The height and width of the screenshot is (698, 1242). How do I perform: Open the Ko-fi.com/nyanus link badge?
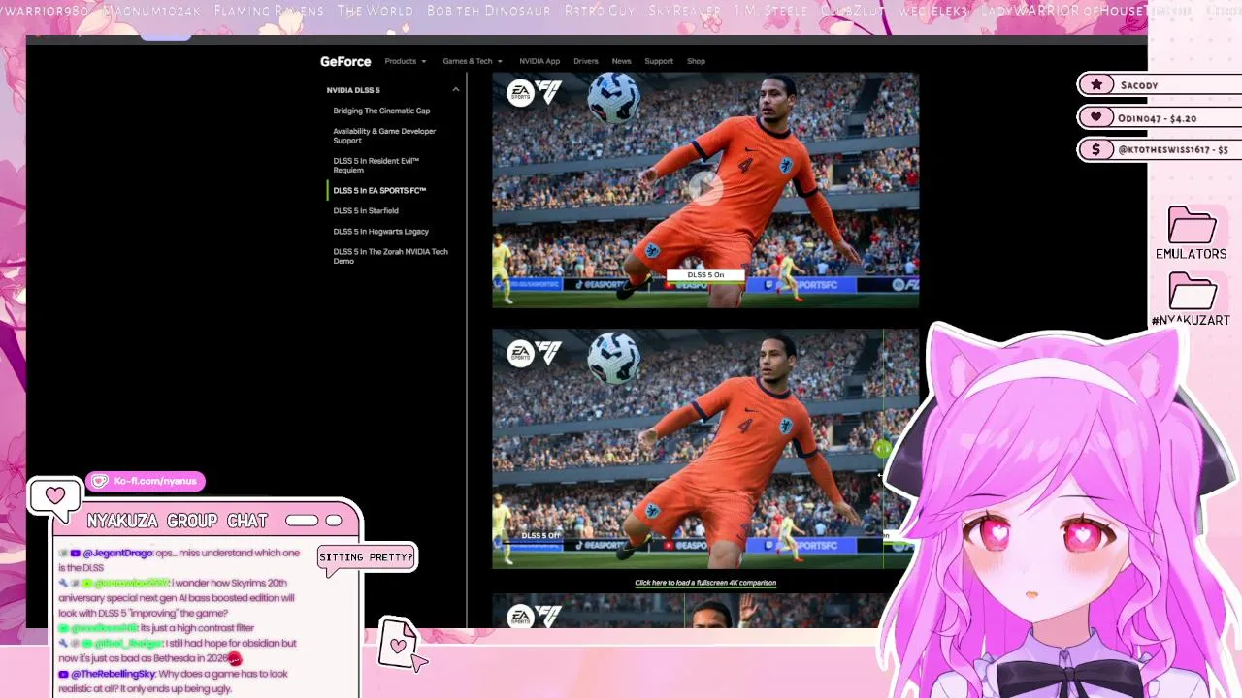146,481
